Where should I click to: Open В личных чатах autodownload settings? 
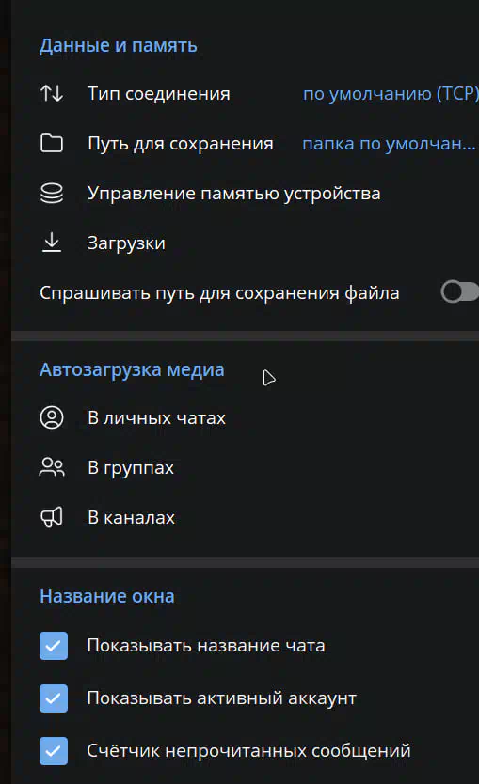click(246, 417)
